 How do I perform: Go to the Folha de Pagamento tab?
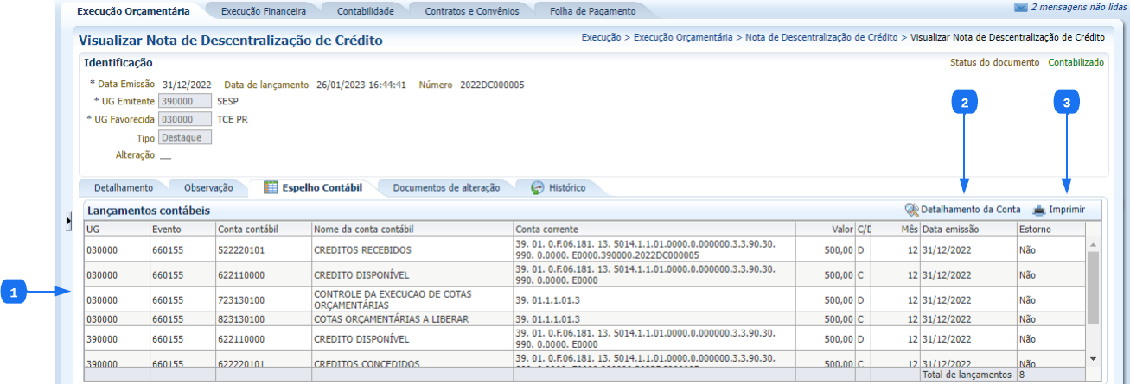592,11
